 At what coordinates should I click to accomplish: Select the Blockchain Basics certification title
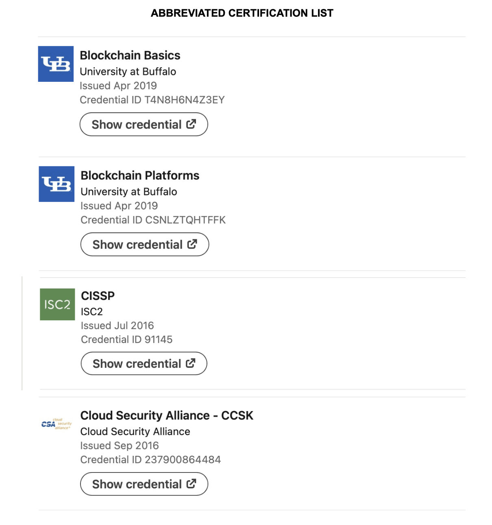130,55
